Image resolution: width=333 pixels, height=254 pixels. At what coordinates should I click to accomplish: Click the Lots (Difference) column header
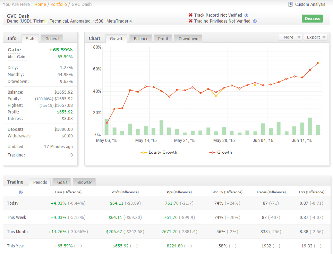click(x=311, y=192)
